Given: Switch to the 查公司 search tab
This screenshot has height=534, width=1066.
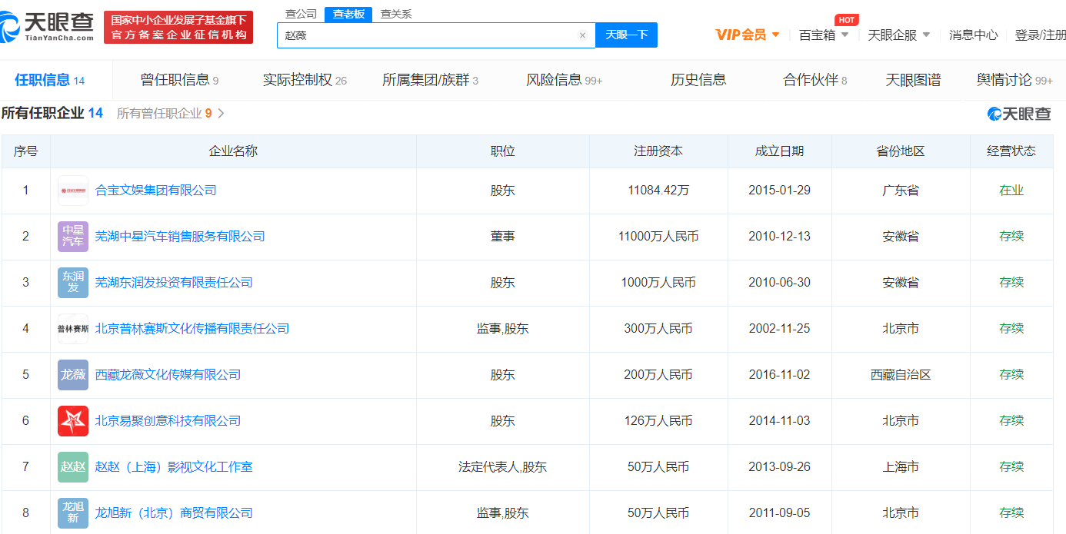Looking at the screenshot, I should pyautogui.click(x=301, y=14).
